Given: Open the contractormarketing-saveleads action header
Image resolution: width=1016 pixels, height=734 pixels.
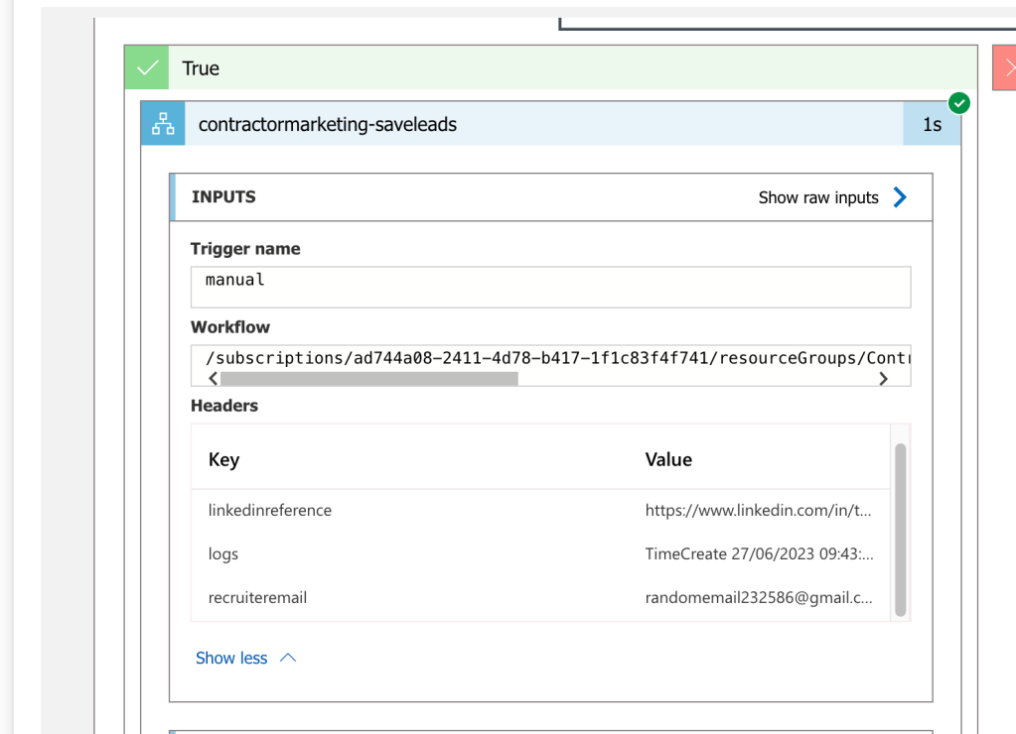Looking at the screenshot, I should tap(551, 124).
